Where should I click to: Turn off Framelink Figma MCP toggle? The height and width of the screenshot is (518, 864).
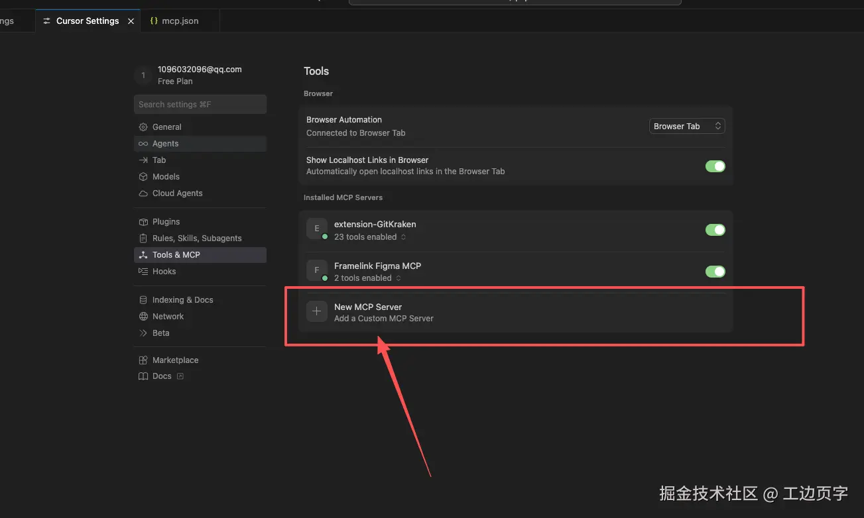tap(715, 272)
